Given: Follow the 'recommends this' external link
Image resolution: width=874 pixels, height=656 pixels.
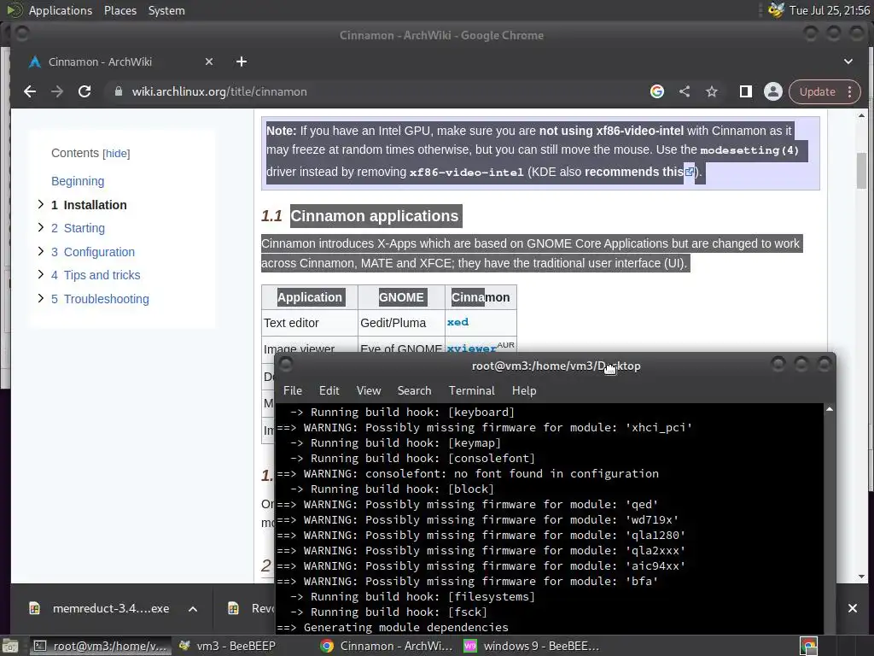Looking at the screenshot, I should pyautogui.click(x=638, y=172).
